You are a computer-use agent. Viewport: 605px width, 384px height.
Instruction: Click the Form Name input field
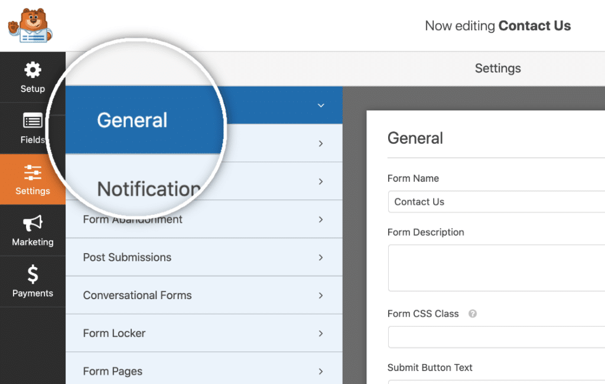(x=496, y=202)
